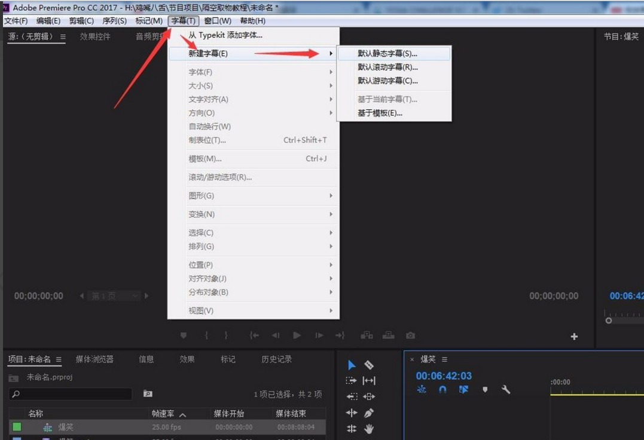Select the 爆笑 sequence row
644x440 pixels.
point(167,427)
